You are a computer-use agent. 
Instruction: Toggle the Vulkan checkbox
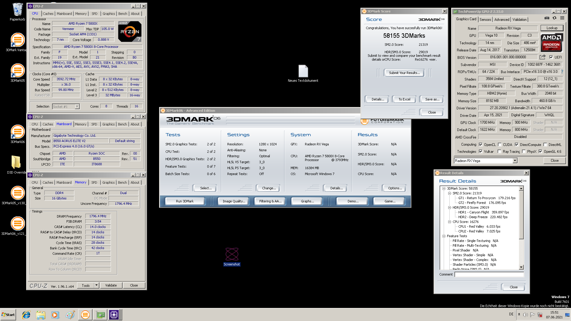[x=481, y=152]
